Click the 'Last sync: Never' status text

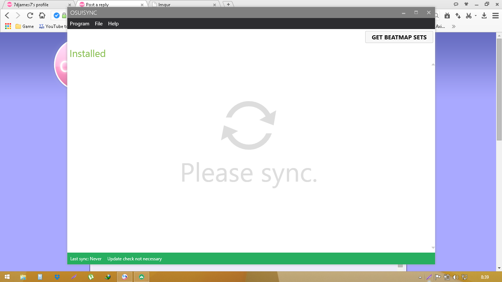pyautogui.click(x=86, y=259)
